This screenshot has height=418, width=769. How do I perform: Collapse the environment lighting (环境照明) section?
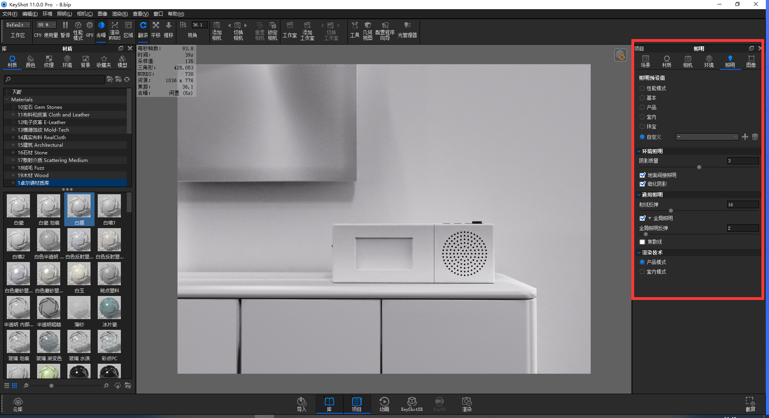point(639,151)
